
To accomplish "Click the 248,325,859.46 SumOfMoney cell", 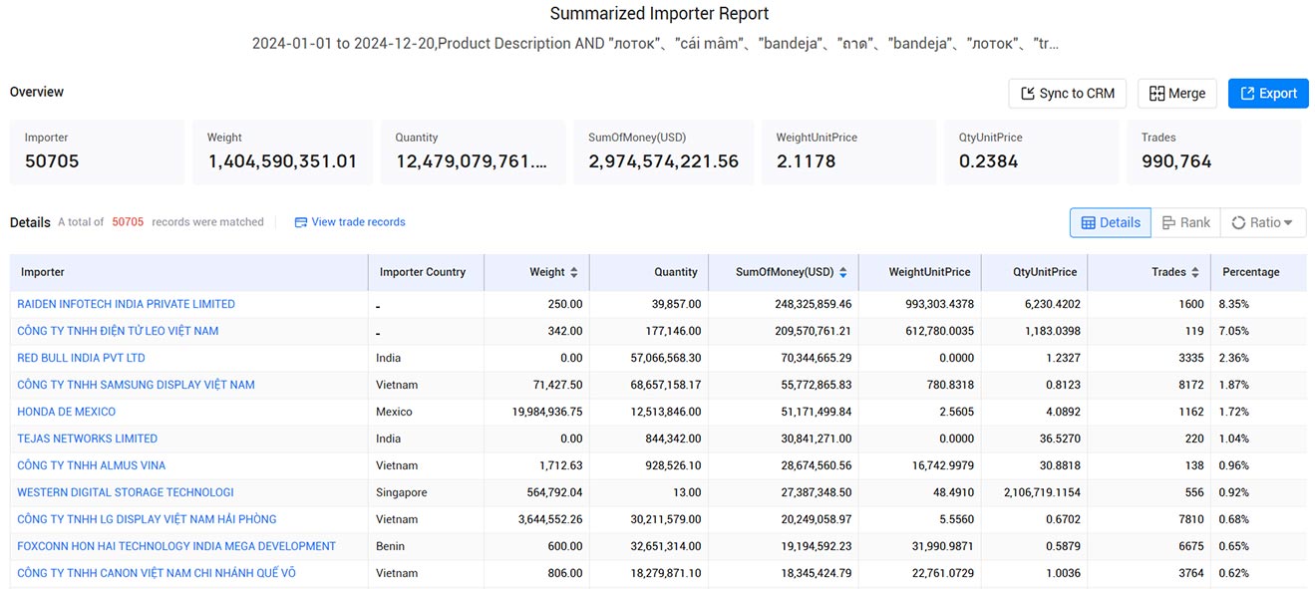I will point(813,304).
